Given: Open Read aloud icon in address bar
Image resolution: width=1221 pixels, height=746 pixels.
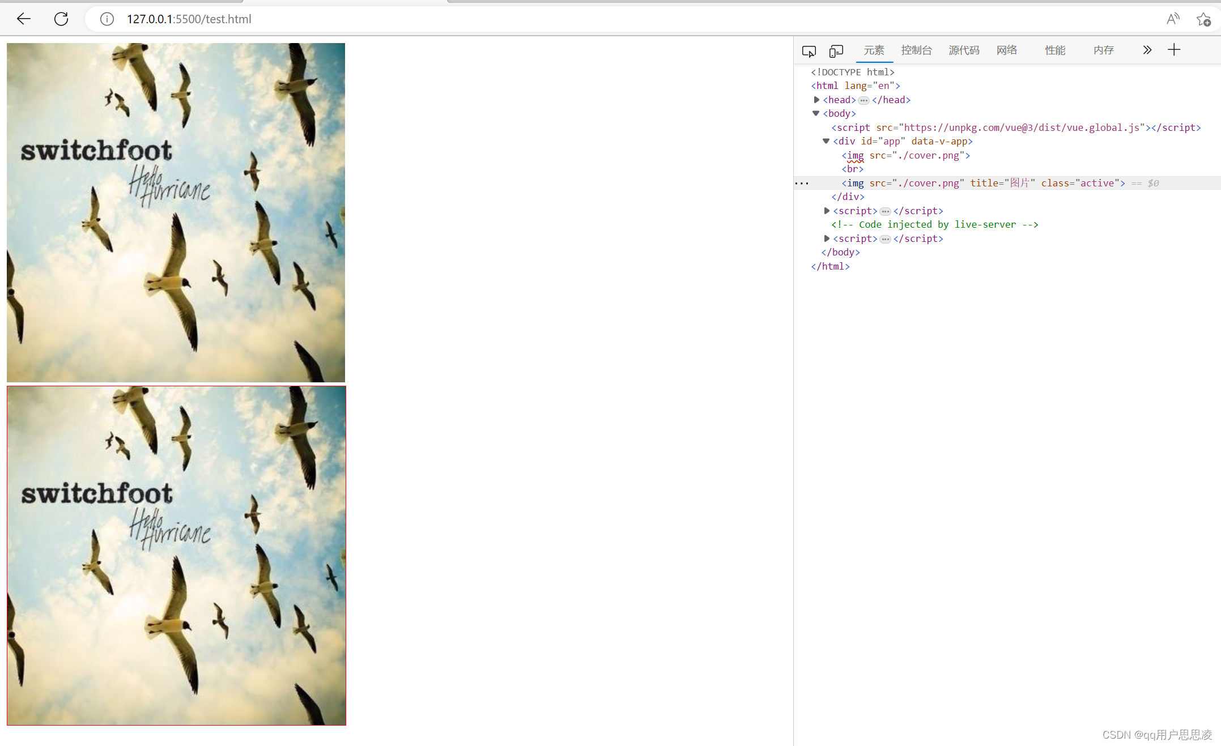Looking at the screenshot, I should (1173, 19).
